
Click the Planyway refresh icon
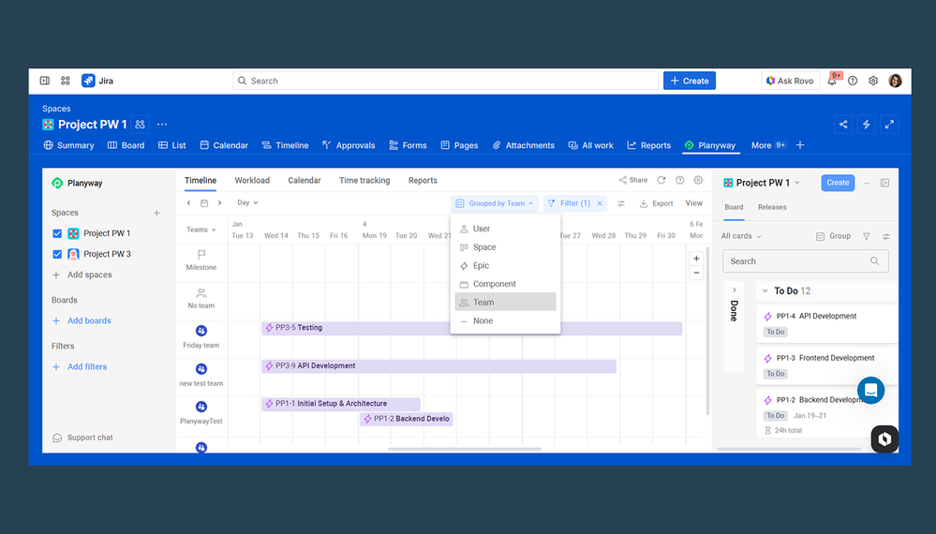(x=661, y=180)
